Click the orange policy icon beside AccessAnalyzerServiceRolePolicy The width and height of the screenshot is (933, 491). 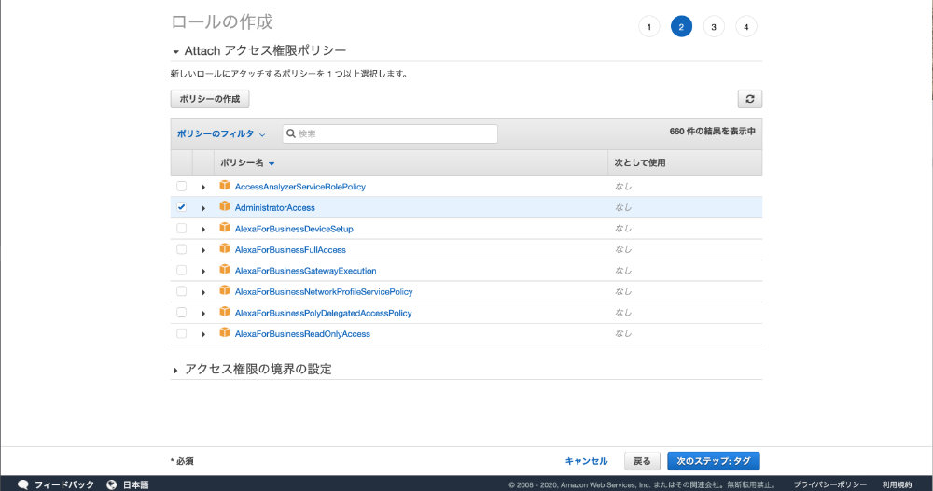224,186
